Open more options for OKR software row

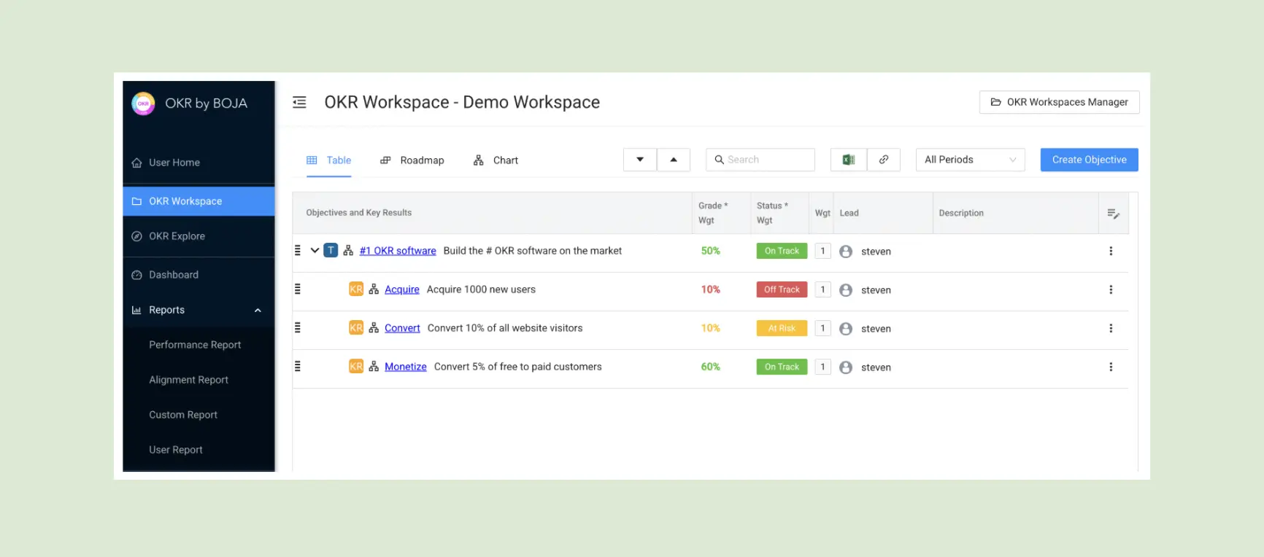[x=1111, y=251]
